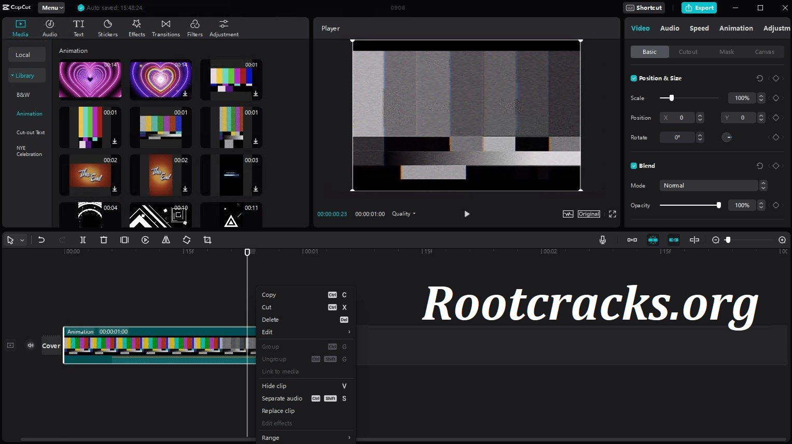
Task: Select Separate audio menu entry
Action: [x=305, y=398]
